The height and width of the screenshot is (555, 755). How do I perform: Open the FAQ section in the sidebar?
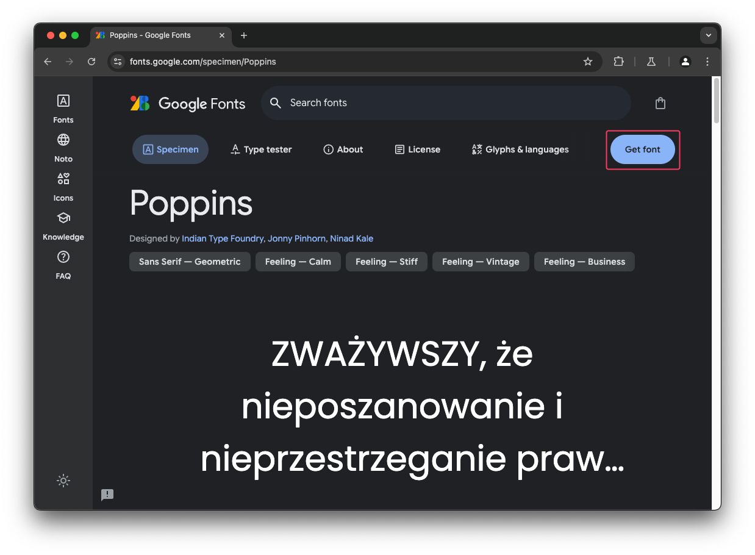coord(63,263)
